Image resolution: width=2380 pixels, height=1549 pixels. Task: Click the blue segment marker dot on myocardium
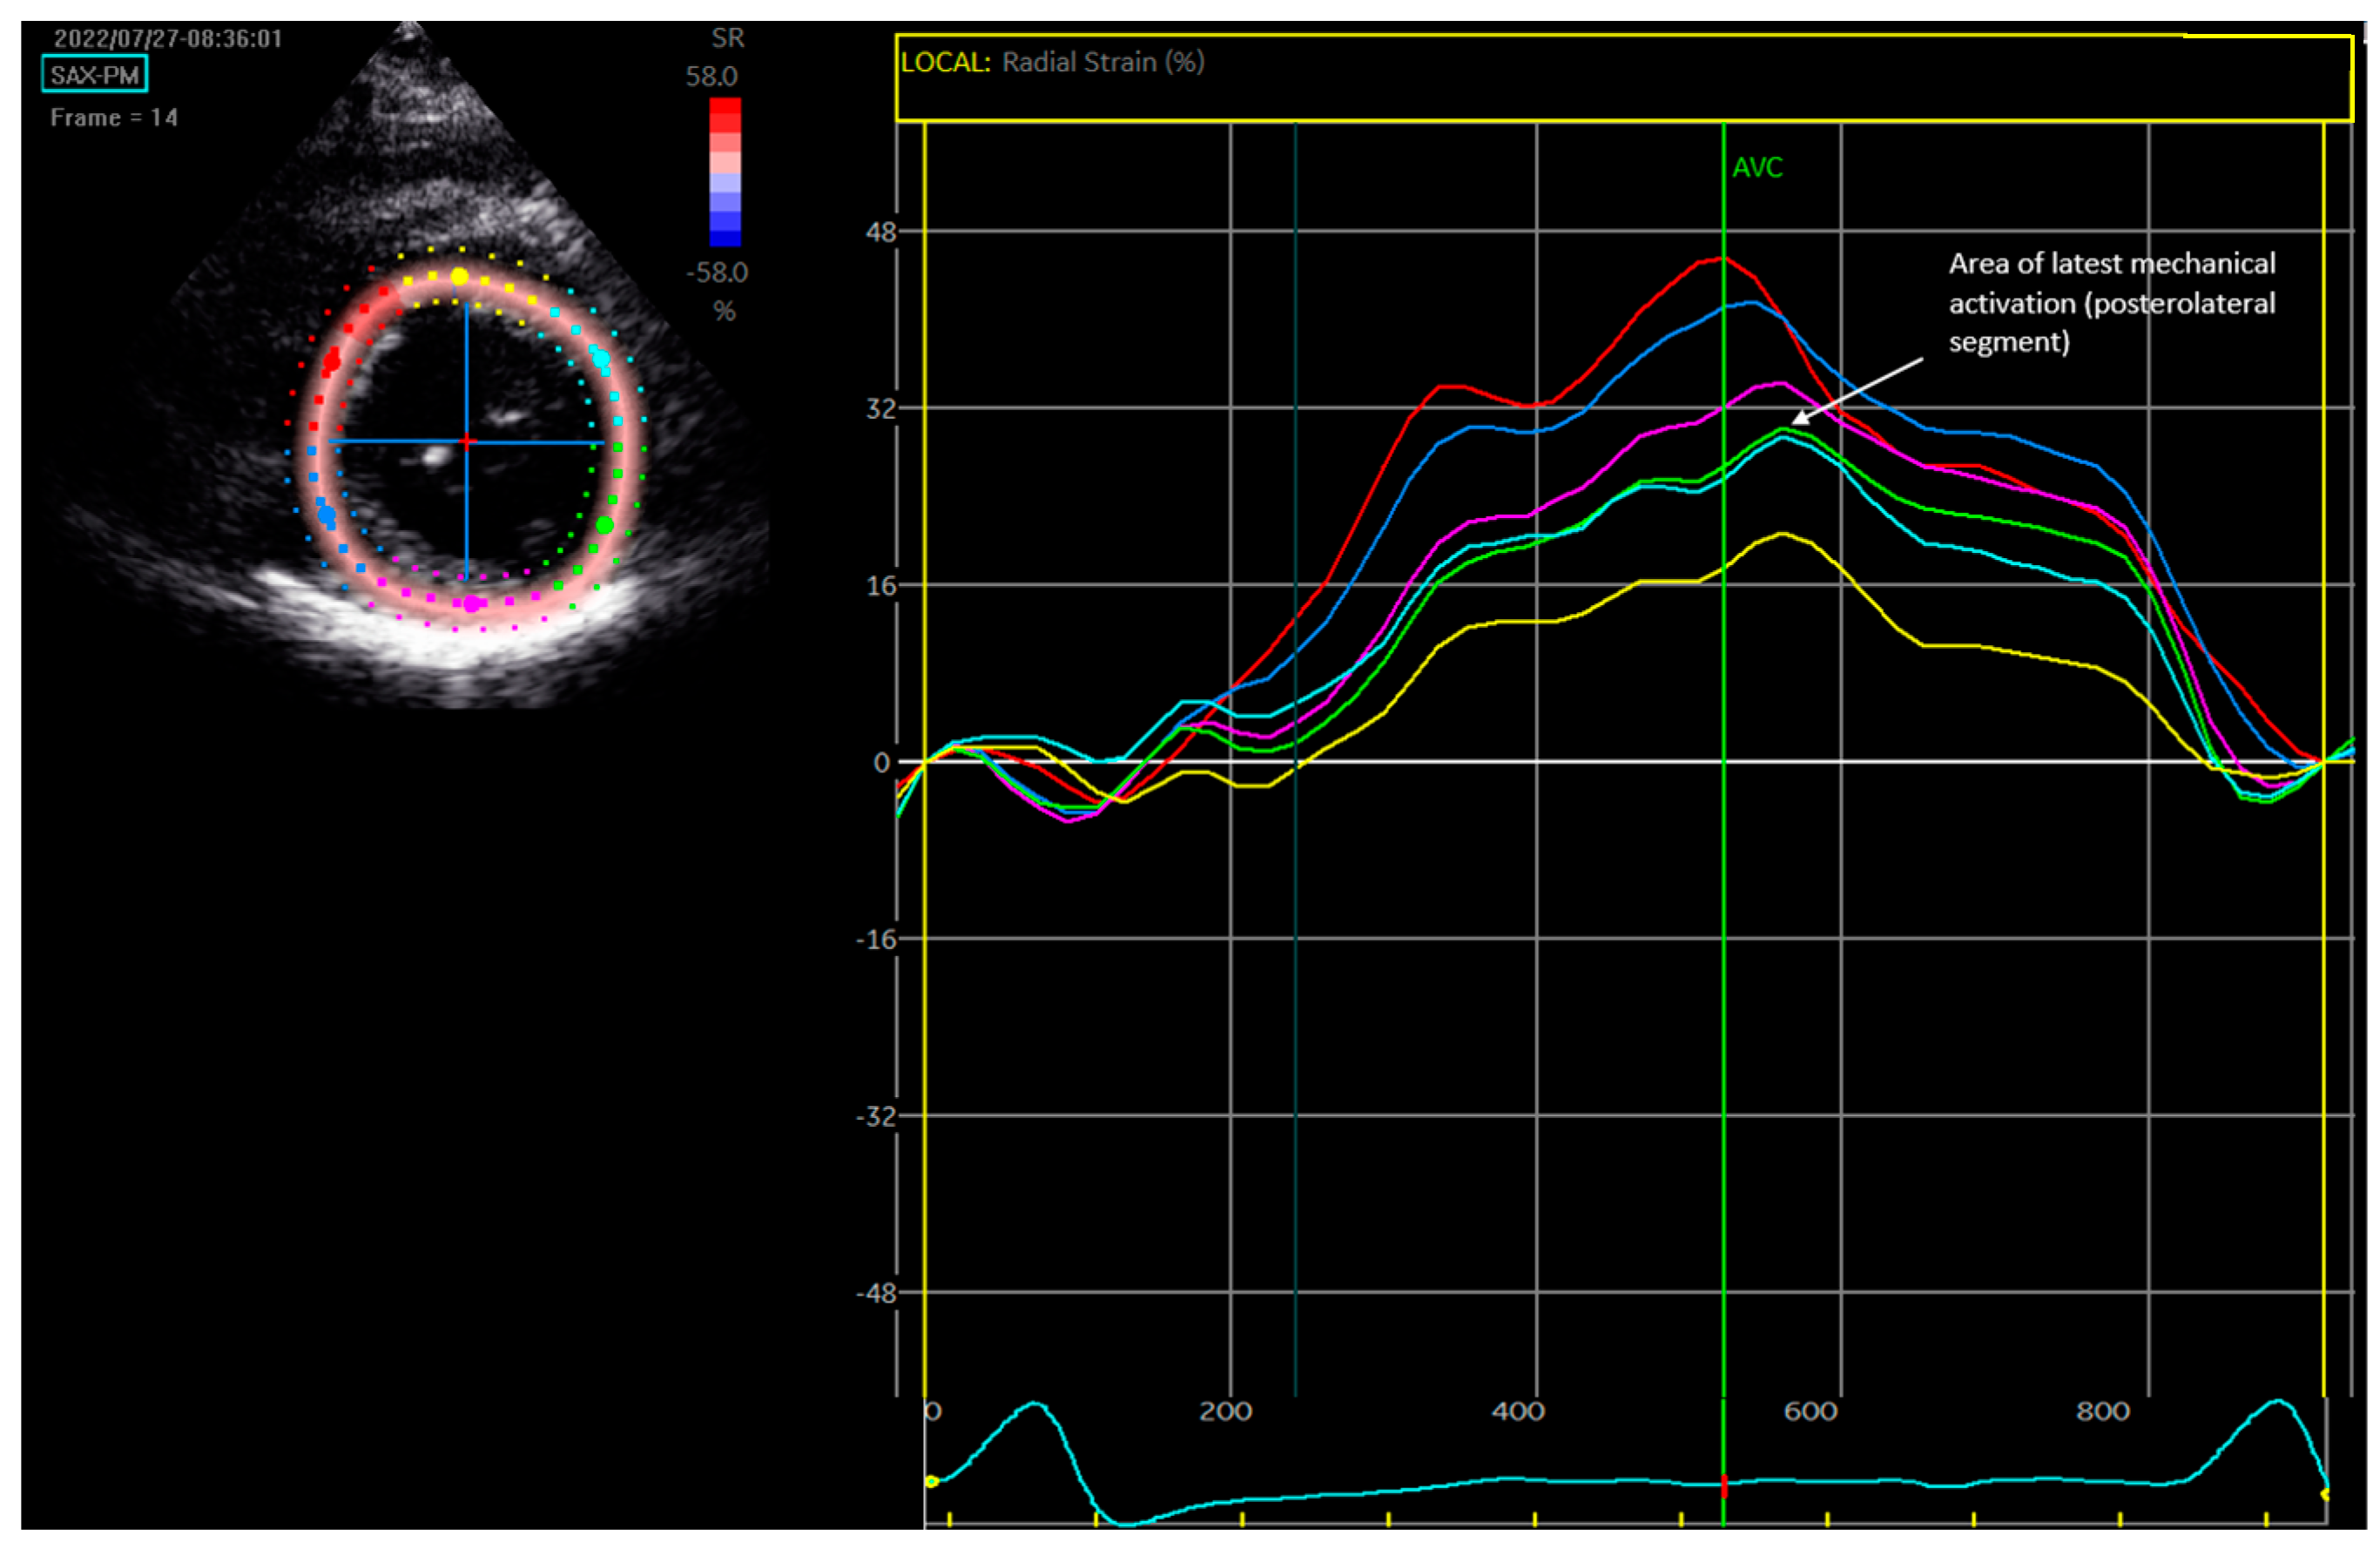(x=326, y=515)
